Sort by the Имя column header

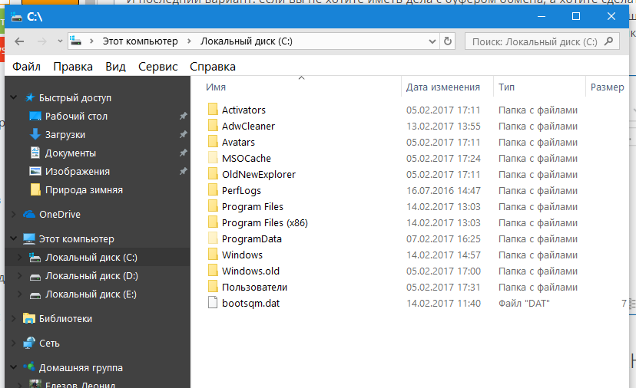[x=216, y=87]
